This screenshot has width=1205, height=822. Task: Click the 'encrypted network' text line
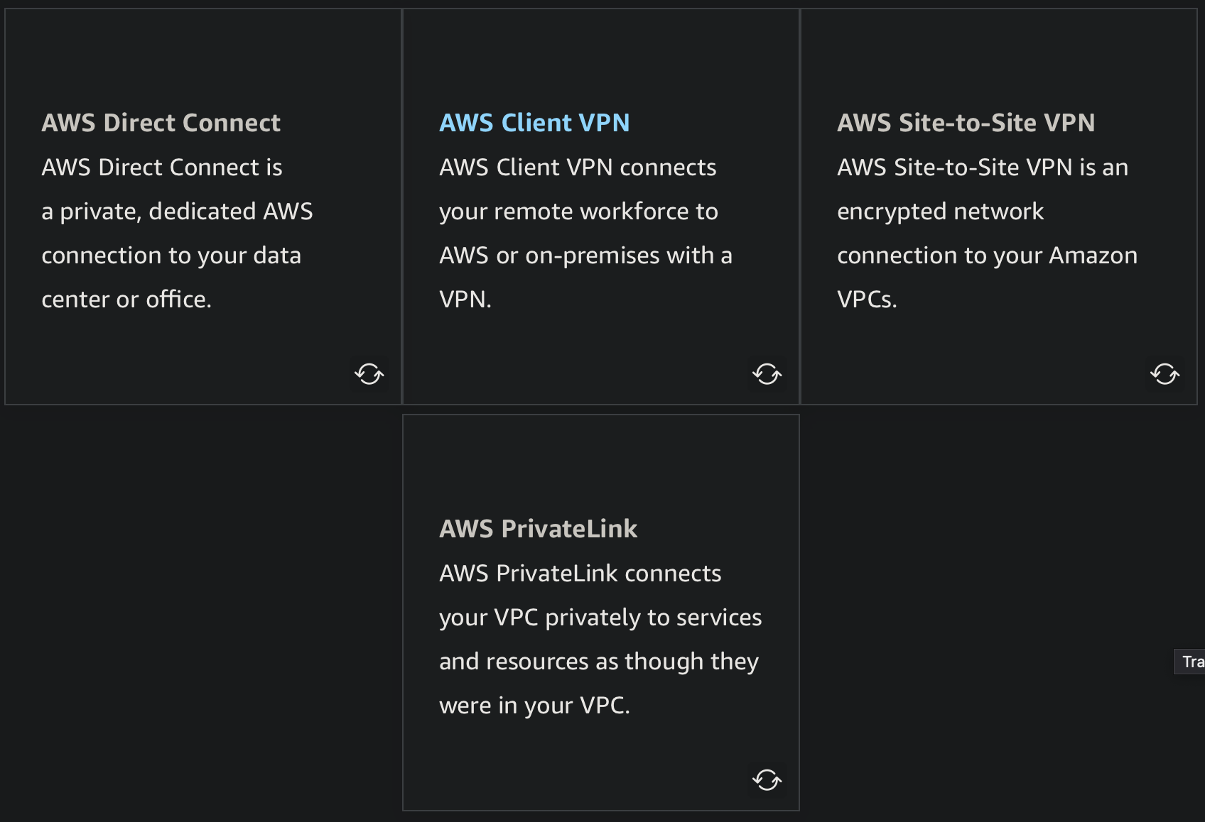(x=940, y=212)
